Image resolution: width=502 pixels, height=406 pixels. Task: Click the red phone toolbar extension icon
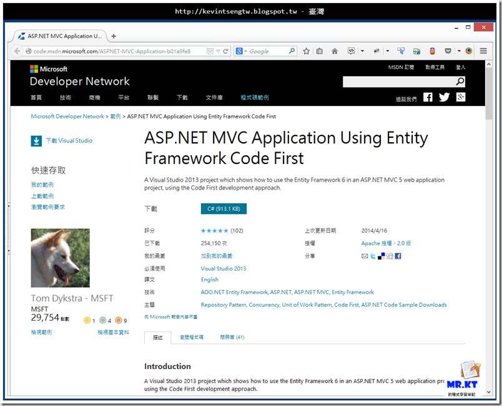(x=432, y=51)
